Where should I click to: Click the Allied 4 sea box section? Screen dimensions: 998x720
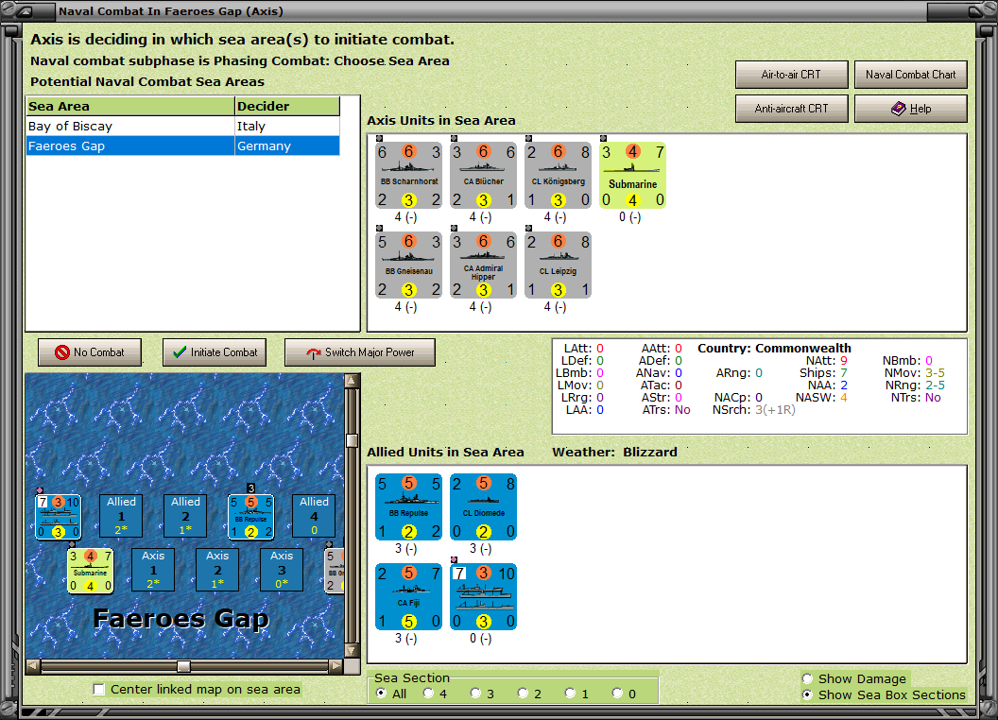coord(314,516)
